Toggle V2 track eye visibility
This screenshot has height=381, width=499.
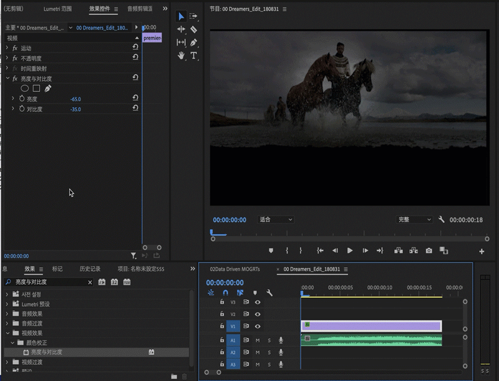[258, 314]
